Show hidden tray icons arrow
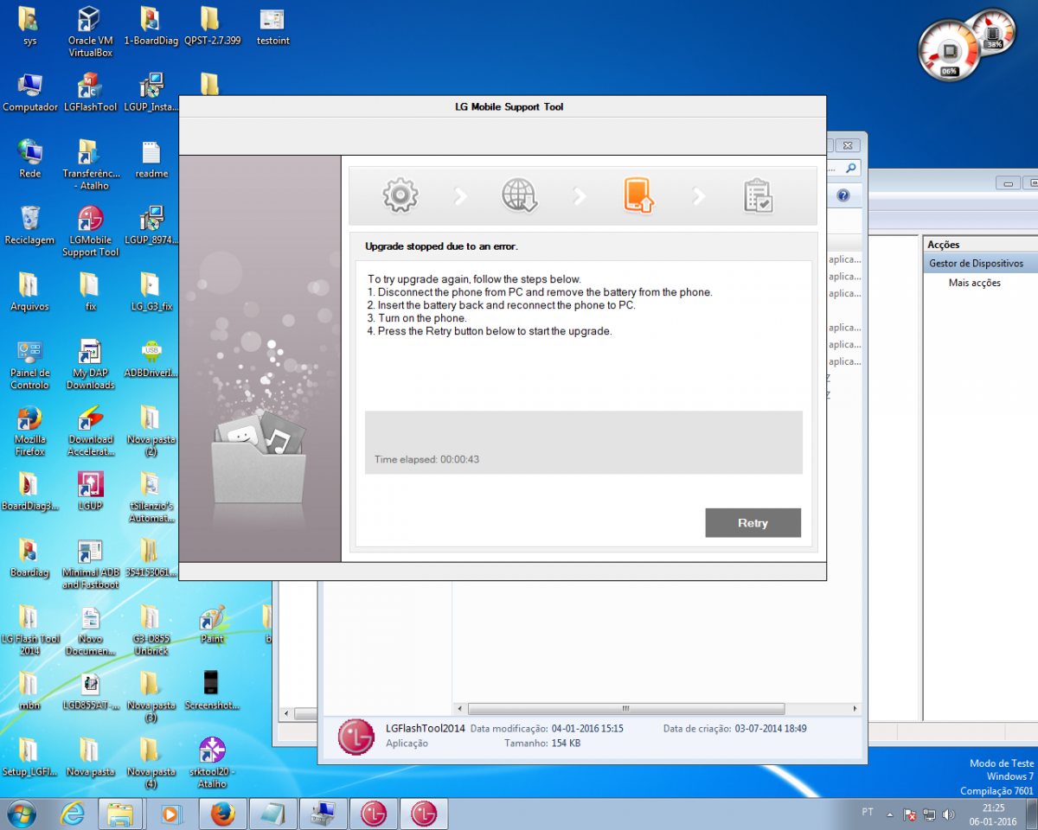The width and height of the screenshot is (1038, 830). [889, 814]
